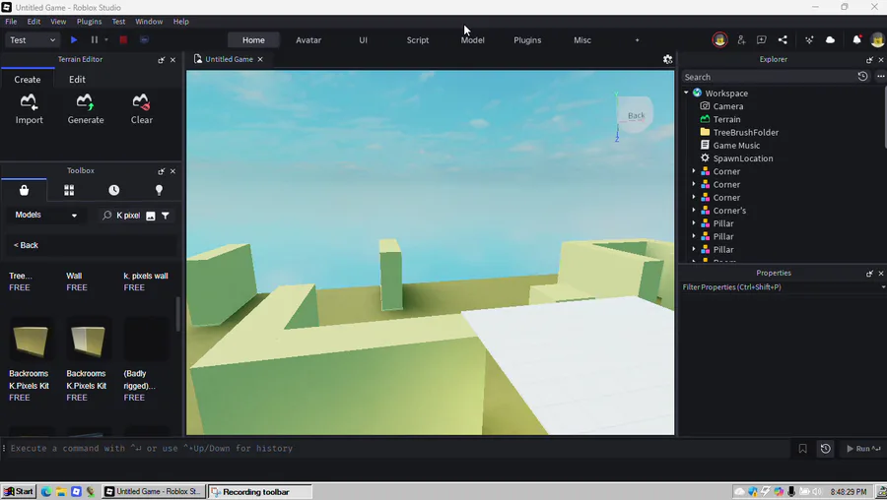887x500 pixels.
Task: Open the cloud save status icon
Action: click(830, 40)
